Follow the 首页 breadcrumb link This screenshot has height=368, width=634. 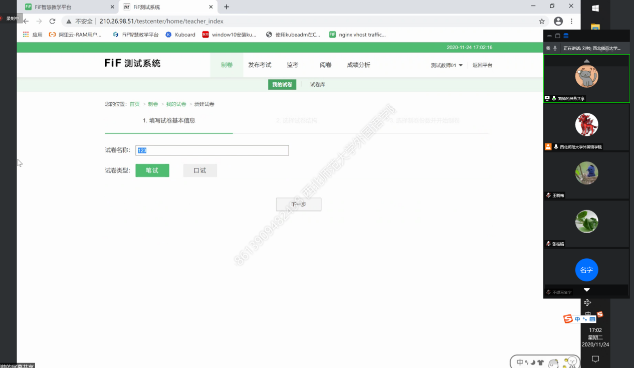(x=135, y=104)
